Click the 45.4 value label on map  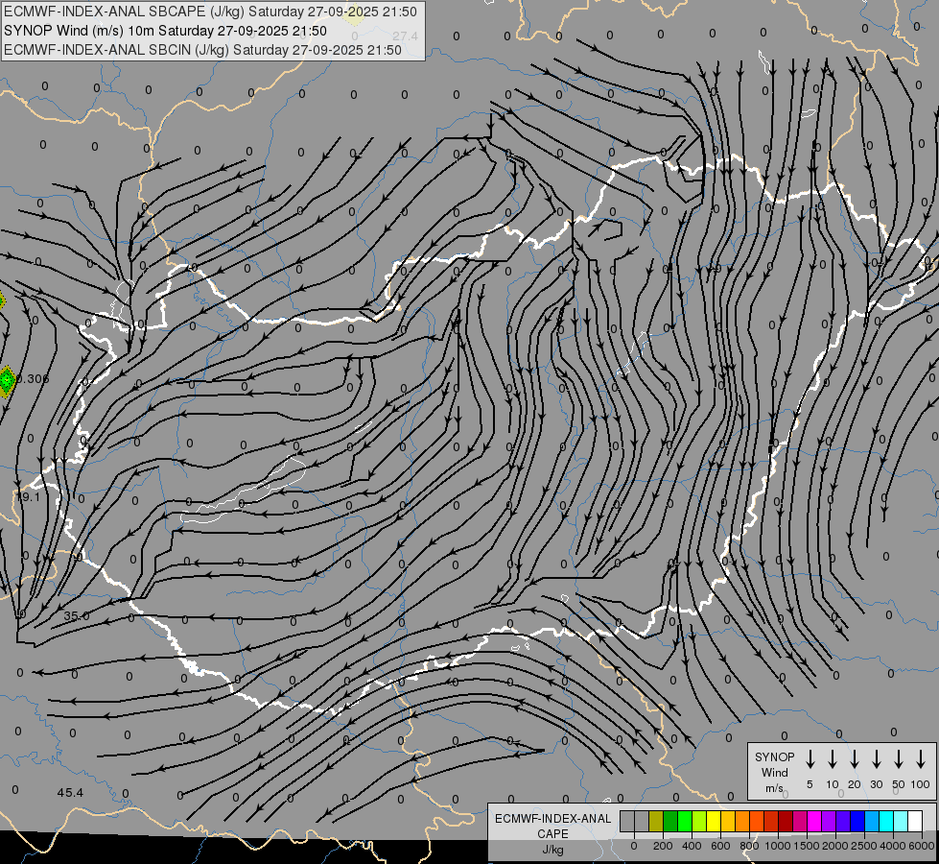click(x=70, y=792)
